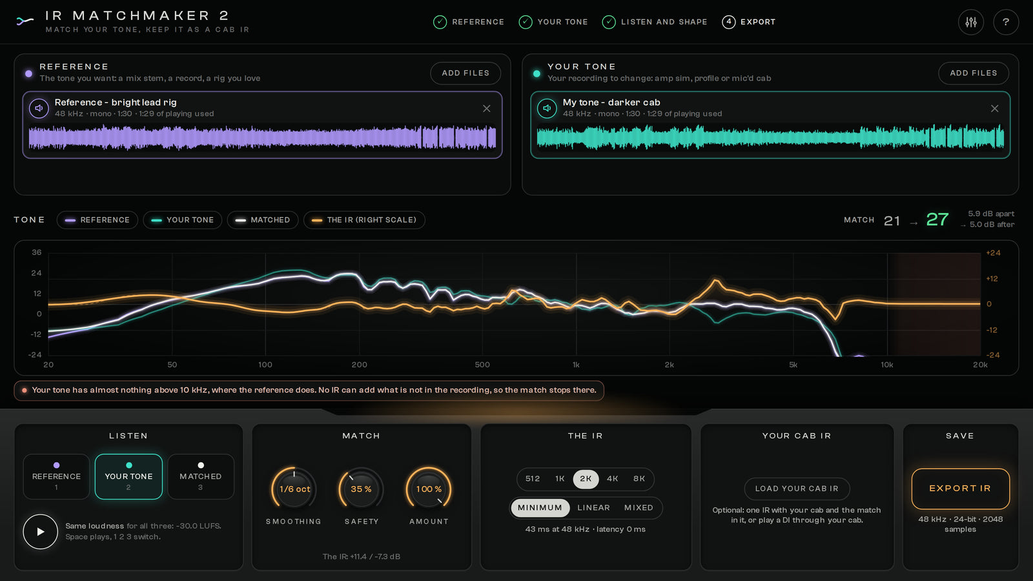The width and height of the screenshot is (1033, 581).
Task: Toggle the Reference curve visibility
Action: pyautogui.click(x=97, y=220)
